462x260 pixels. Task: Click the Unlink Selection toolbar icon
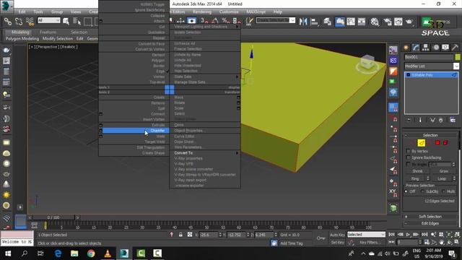point(19,22)
